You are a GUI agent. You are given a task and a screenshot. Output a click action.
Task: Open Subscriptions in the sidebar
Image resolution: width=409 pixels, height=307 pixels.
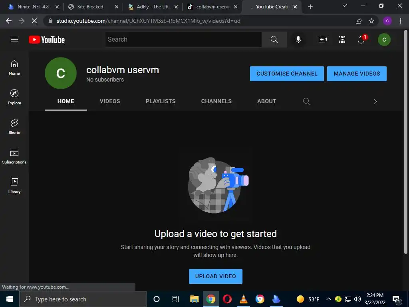14,156
